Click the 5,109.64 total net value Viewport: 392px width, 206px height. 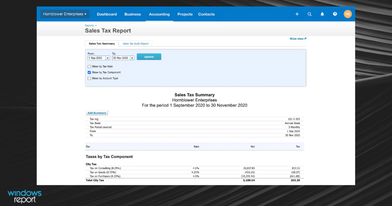click(x=249, y=180)
